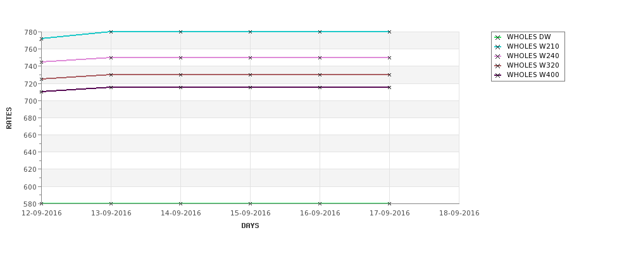Click W240 data point on 15-09-2016
617x271 pixels.
(250, 57)
